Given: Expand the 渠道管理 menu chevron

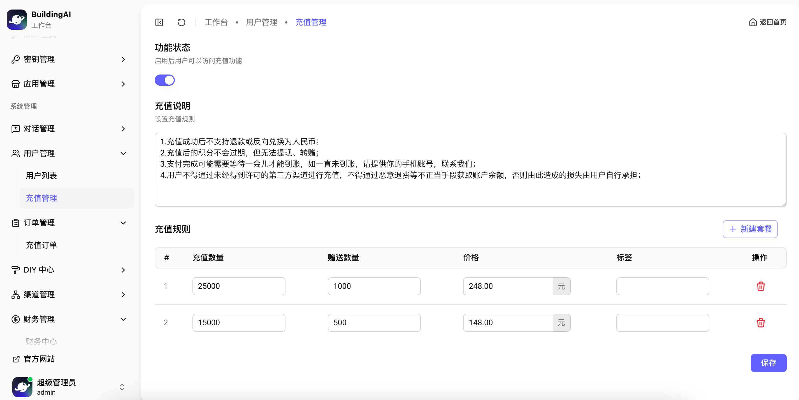Looking at the screenshot, I should [x=123, y=295].
